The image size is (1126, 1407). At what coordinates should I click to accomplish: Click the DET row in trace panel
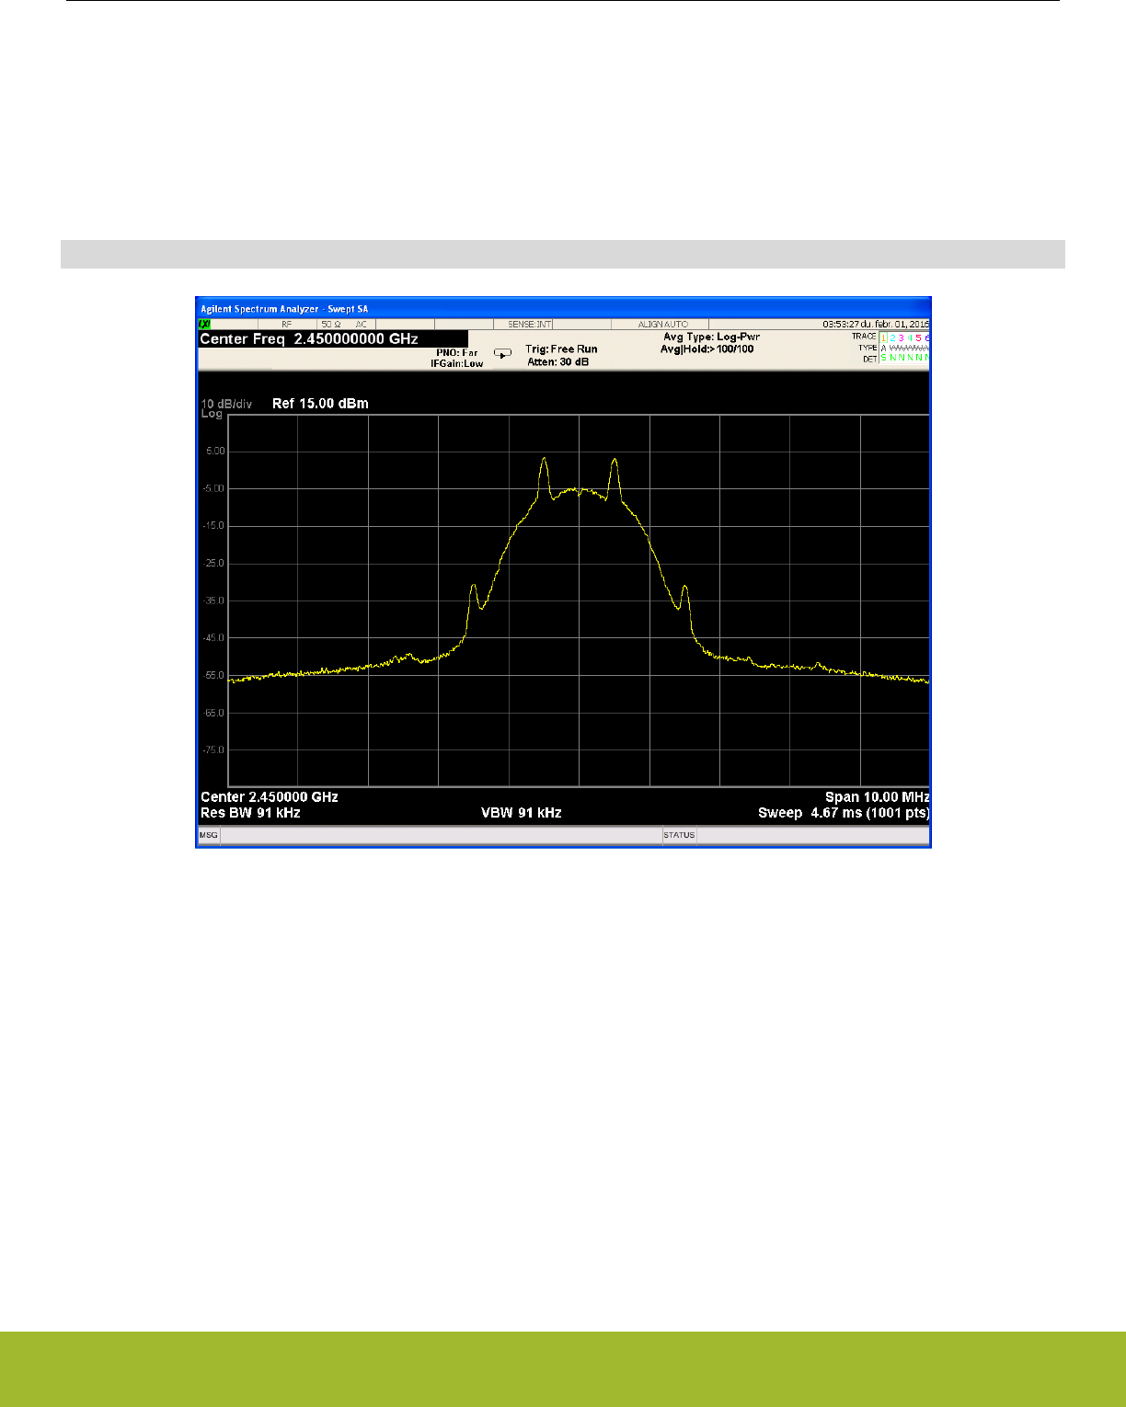click(x=896, y=359)
